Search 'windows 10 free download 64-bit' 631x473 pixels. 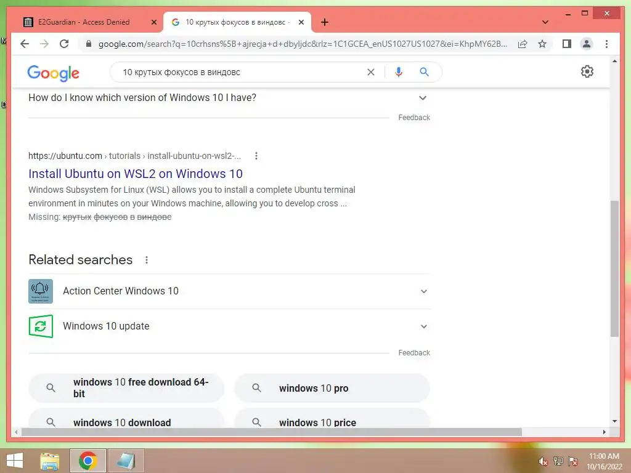pos(126,388)
